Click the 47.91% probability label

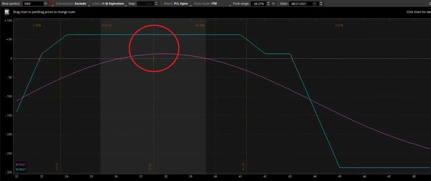pos(107,25)
